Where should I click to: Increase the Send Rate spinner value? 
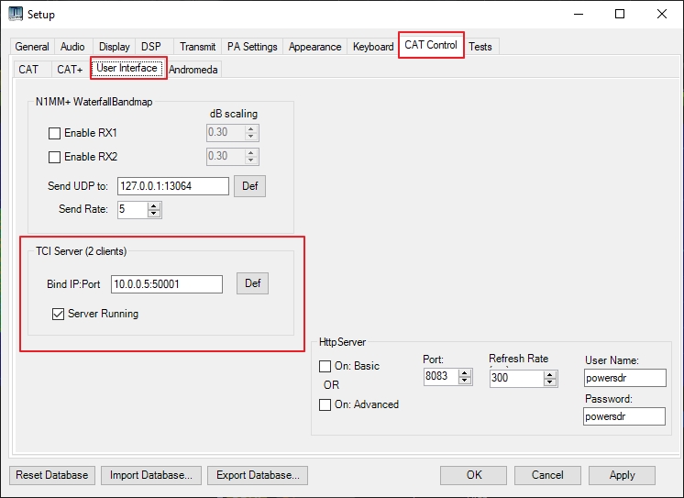click(154, 206)
